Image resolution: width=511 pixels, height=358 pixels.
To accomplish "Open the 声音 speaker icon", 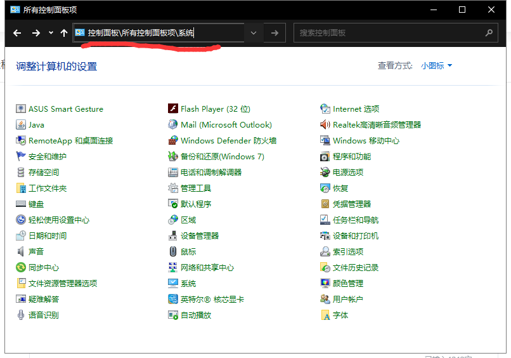I will (21, 251).
